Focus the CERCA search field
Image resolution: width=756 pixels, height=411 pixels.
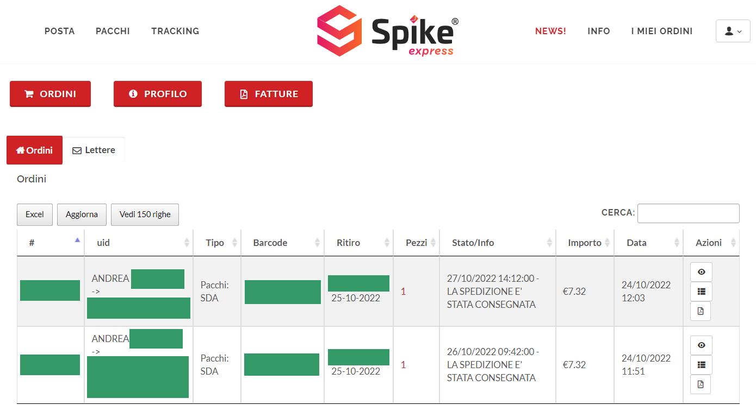tap(688, 213)
